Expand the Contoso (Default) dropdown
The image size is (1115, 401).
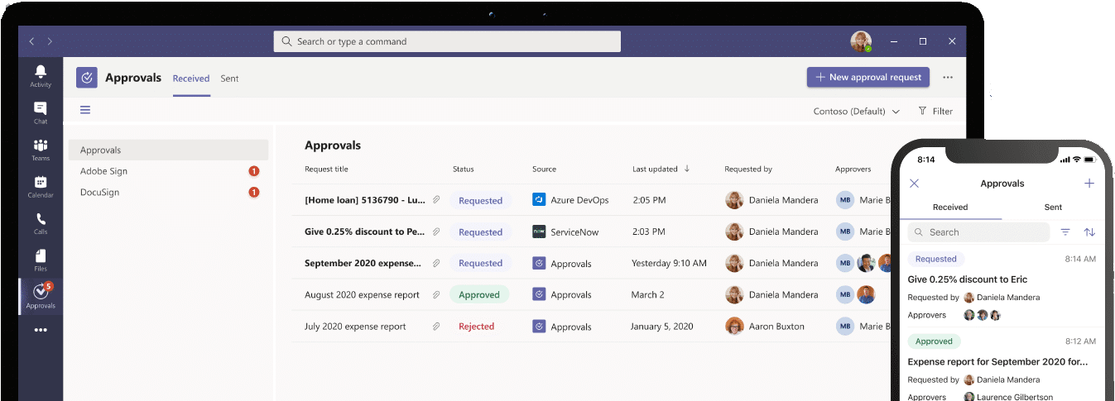(x=856, y=111)
